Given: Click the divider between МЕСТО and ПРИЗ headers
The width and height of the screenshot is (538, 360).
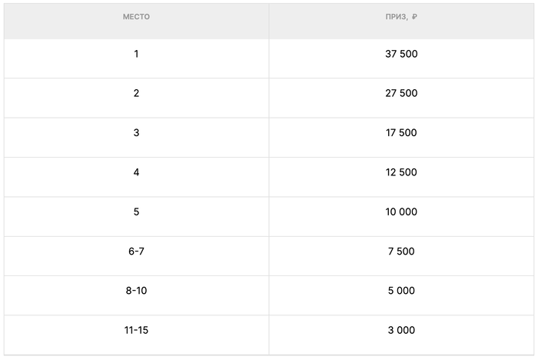Looking at the screenshot, I should click(269, 20).
